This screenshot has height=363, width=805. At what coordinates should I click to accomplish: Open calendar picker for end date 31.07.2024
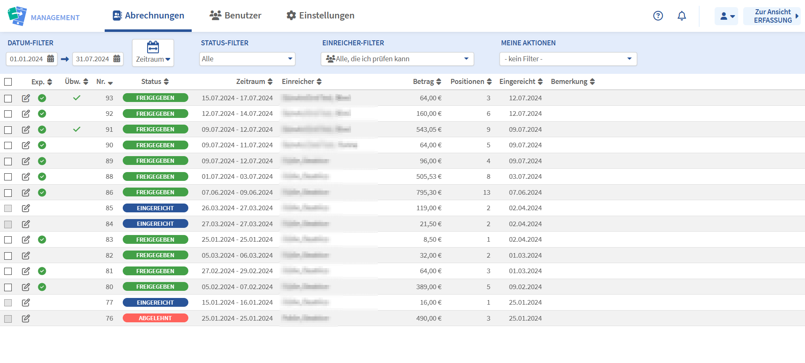click(117, 59)
